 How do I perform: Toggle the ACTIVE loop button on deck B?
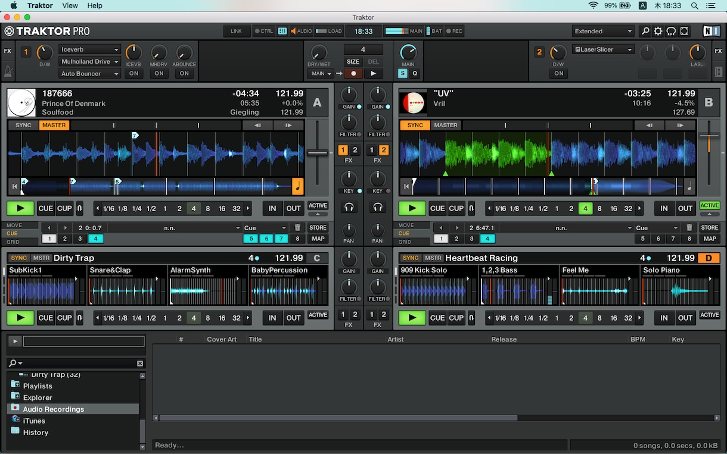709,206
